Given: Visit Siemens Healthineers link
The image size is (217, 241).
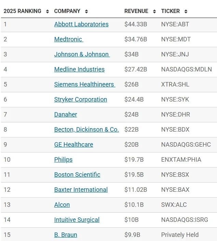Looking at the screenshot, I should 85,84.
